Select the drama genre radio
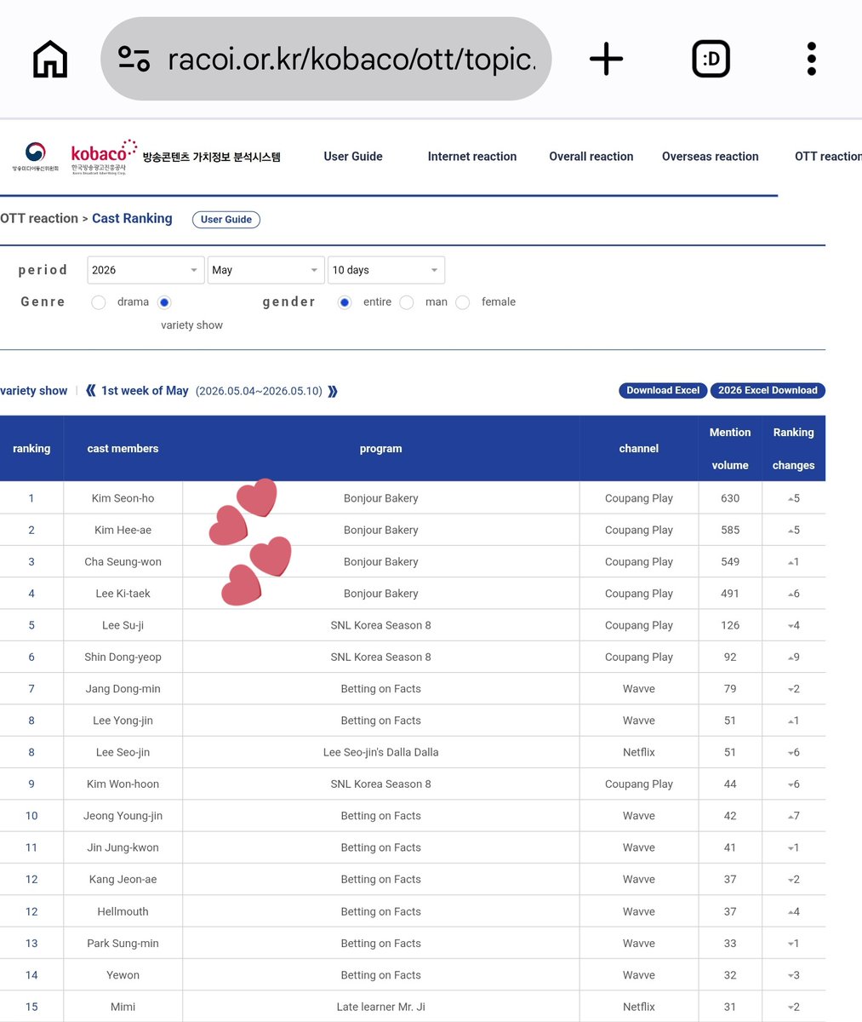Image resolution: width=862 pixels, height=1022 pixels. click(x=99, y=302)
